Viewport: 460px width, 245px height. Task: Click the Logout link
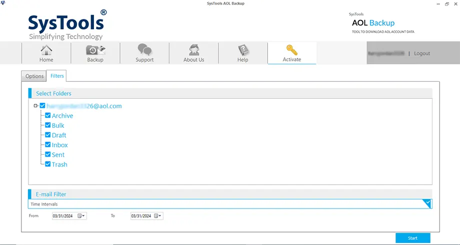tap(422, 53)
